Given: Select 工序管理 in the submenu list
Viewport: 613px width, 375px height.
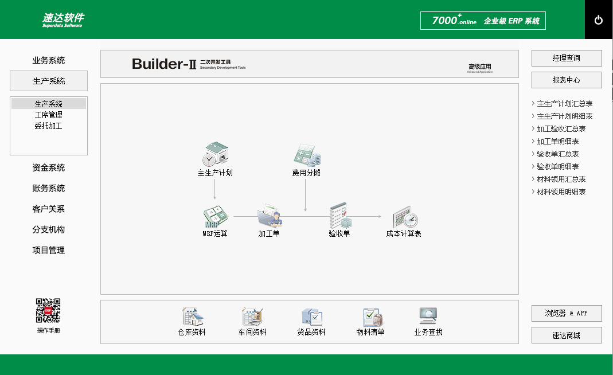Looking at the screenshot, I should [49, 115].
